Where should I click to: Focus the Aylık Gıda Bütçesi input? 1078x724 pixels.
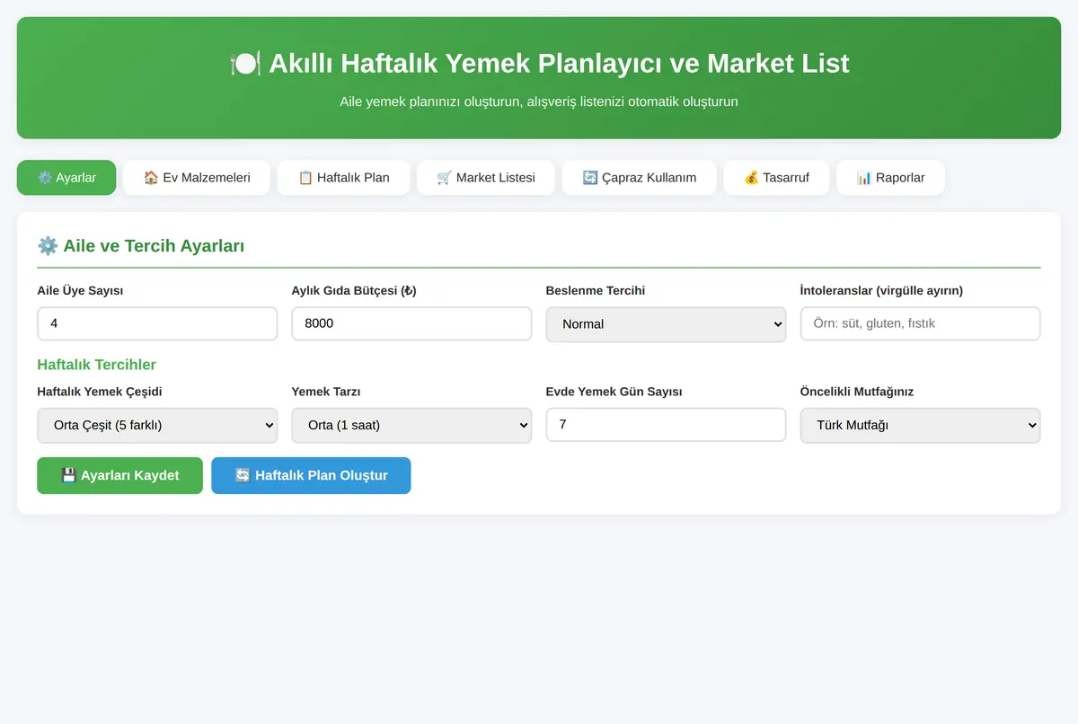pyautogui.click(x=411, y=323)
